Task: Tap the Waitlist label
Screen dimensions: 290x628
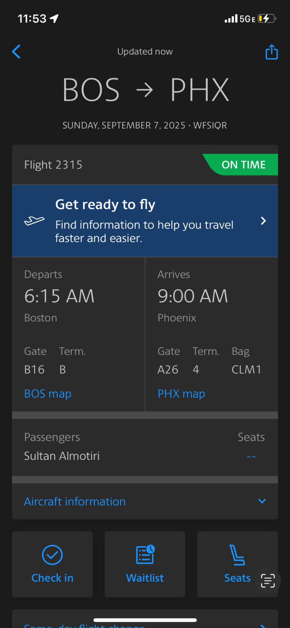Action: pyautogui.click(x=145, y=578)
